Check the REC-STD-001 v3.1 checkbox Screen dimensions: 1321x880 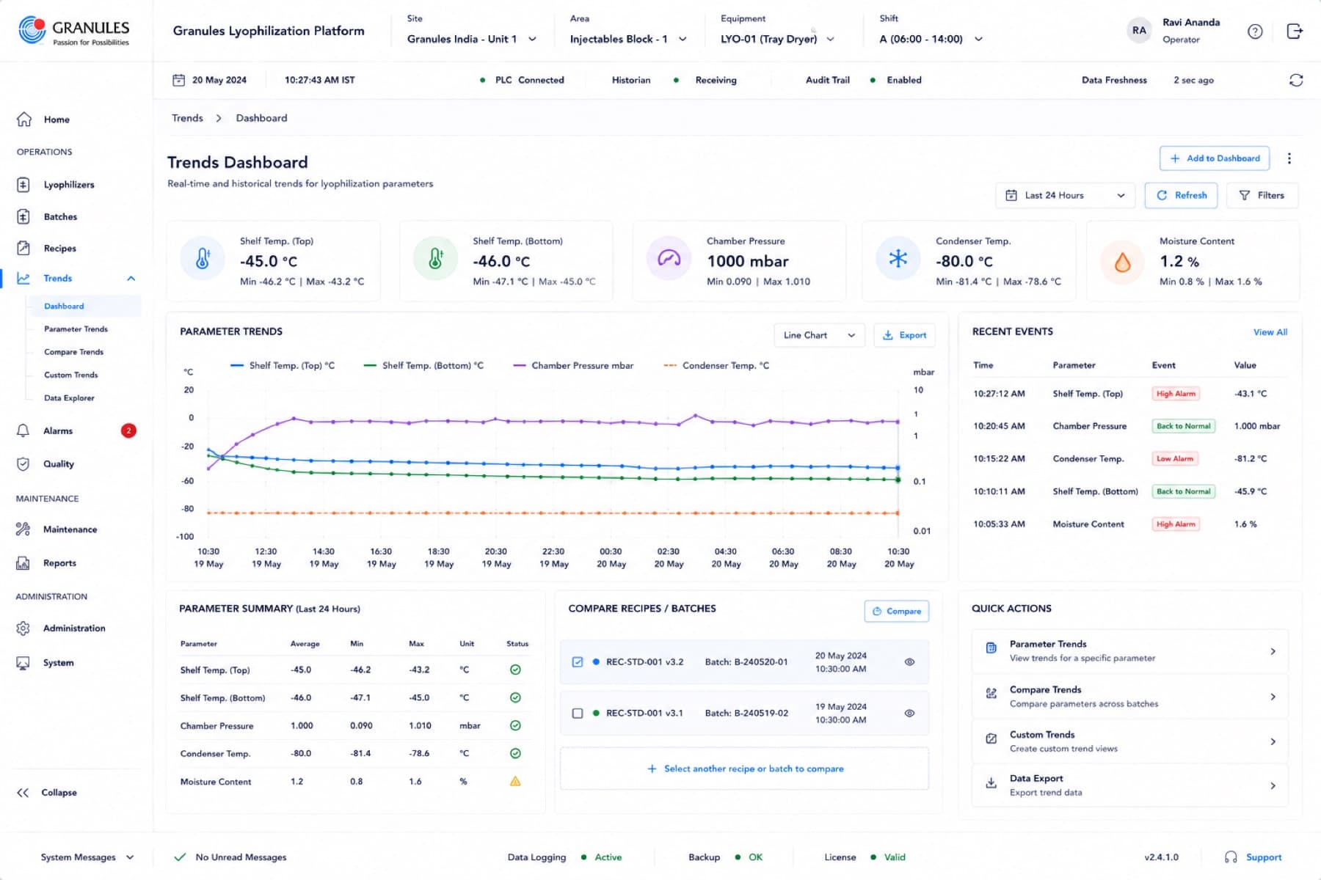coord(578,713)
